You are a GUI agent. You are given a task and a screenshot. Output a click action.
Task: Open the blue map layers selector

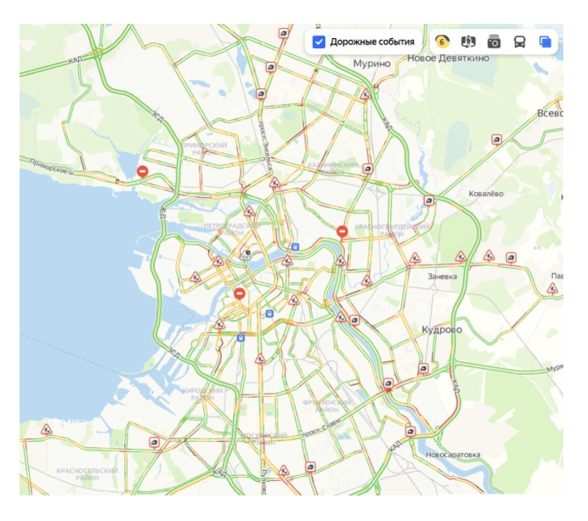coord(545,42)
